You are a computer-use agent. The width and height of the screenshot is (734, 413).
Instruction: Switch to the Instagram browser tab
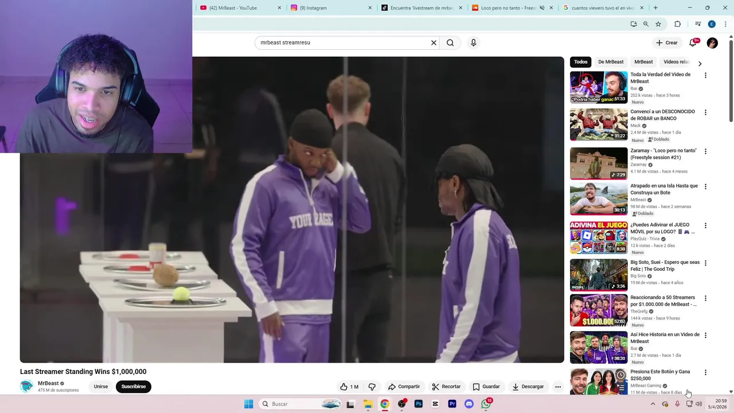pyautogui.click(x=331, y=8)
